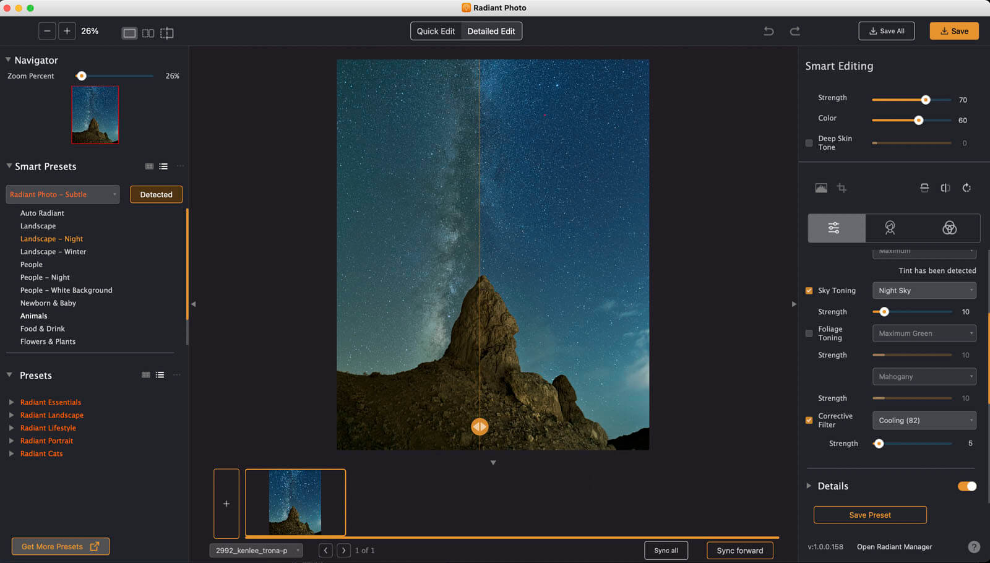Select the Landscape – Winter preset
Image resolution: width=990 pixels, height=563 pixels.
(53, 252)
